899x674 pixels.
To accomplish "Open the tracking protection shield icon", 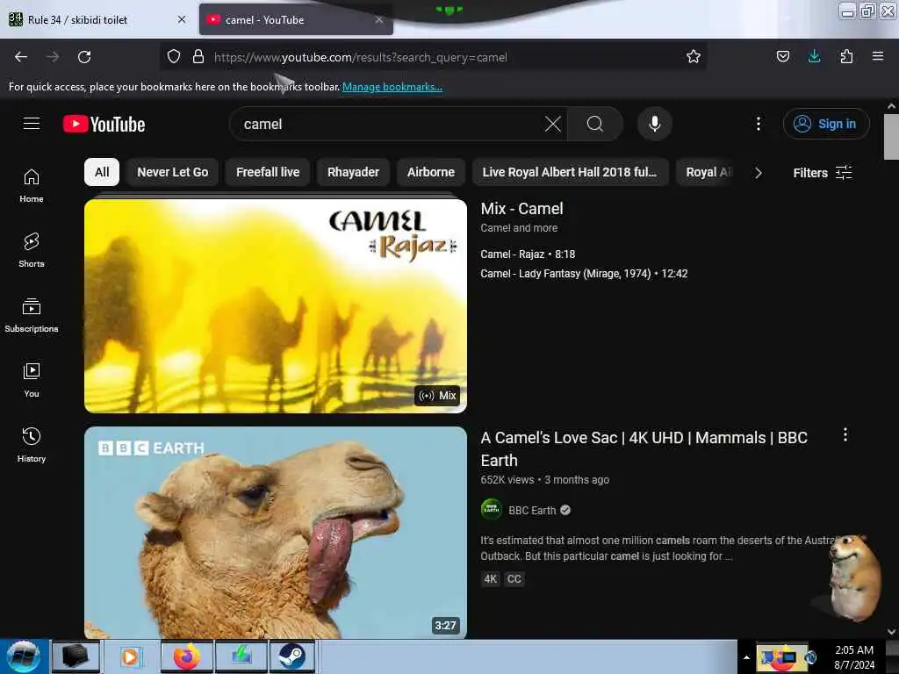I will 174,57.
